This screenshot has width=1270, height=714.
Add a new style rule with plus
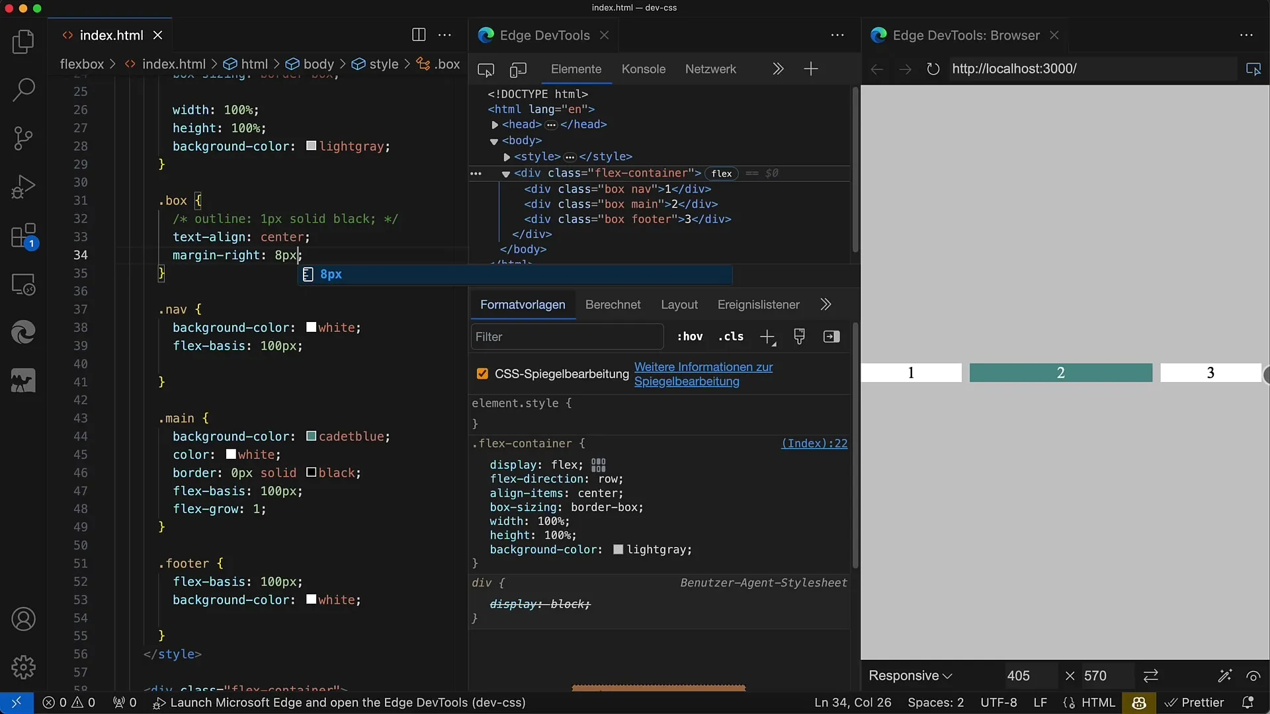pyautogui.click(x=767, y=337)
